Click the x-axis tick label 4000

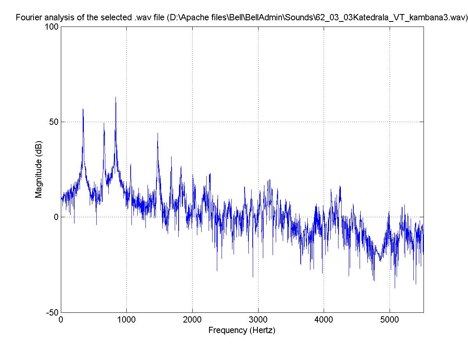click(x=324, y=319)
